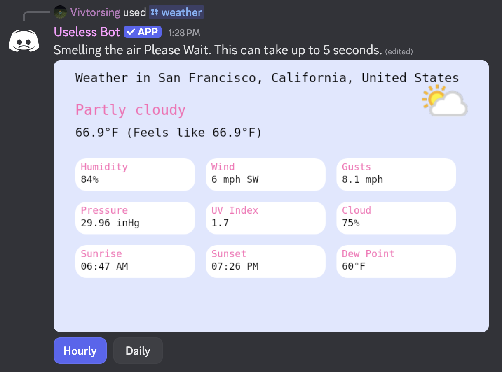
Task: Click the Partly cloudy heading text
Action: (130, 109)
